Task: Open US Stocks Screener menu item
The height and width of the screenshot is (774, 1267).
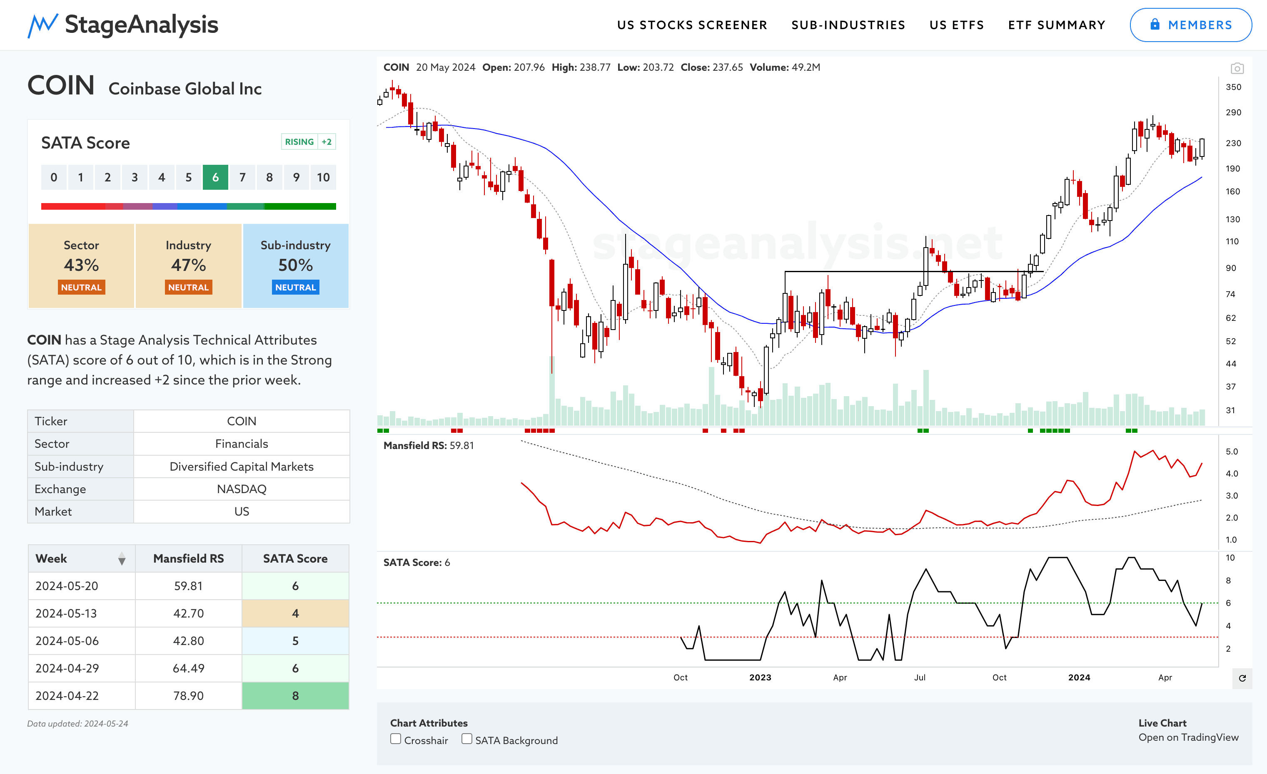Action: (x=692, y=25)
